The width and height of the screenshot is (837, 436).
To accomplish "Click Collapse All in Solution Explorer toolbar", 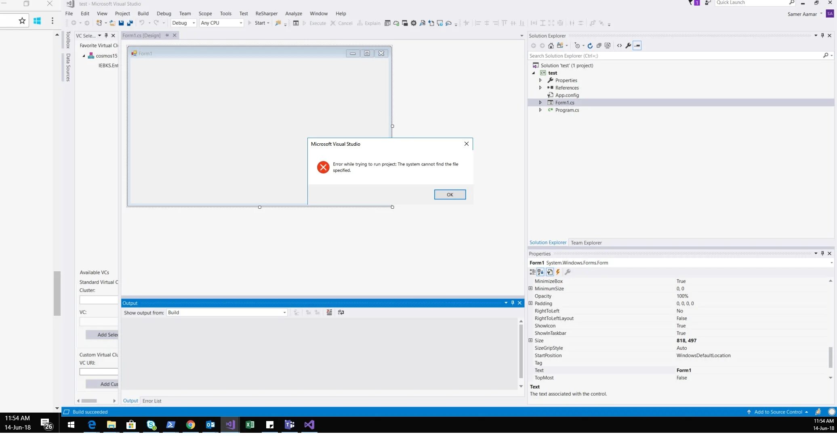I will [599, 46].
